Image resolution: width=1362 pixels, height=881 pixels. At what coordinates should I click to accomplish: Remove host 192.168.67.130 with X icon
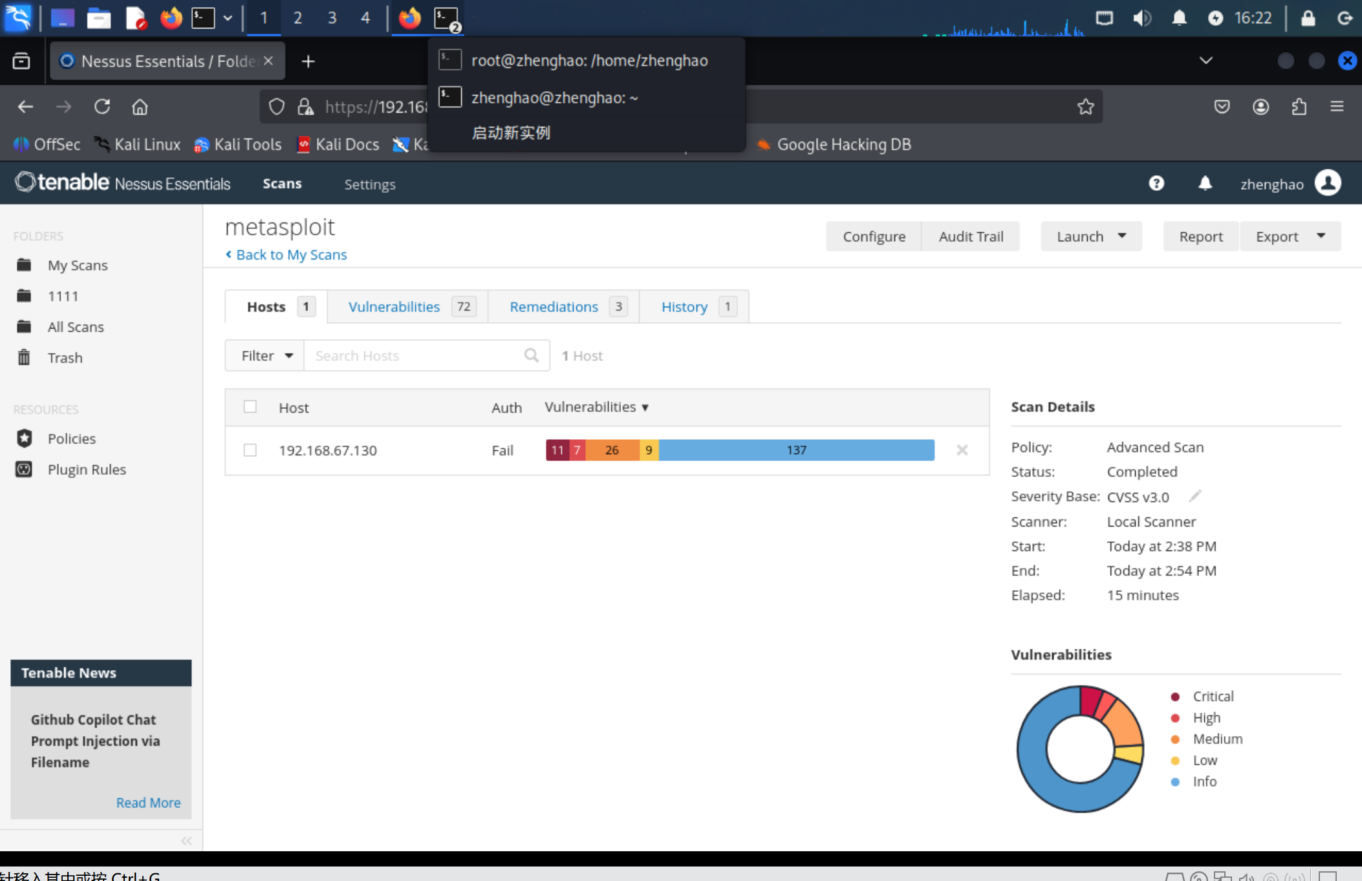pyautogui.click(x=962, y=450)
